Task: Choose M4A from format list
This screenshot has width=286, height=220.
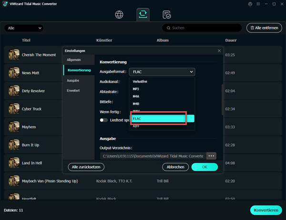Action: (162, 96)
